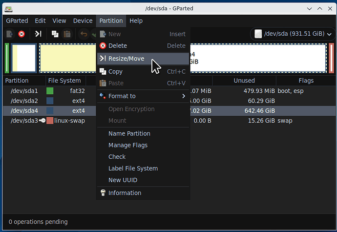
Task: Open the View menu
Action: tap(59, 21)
